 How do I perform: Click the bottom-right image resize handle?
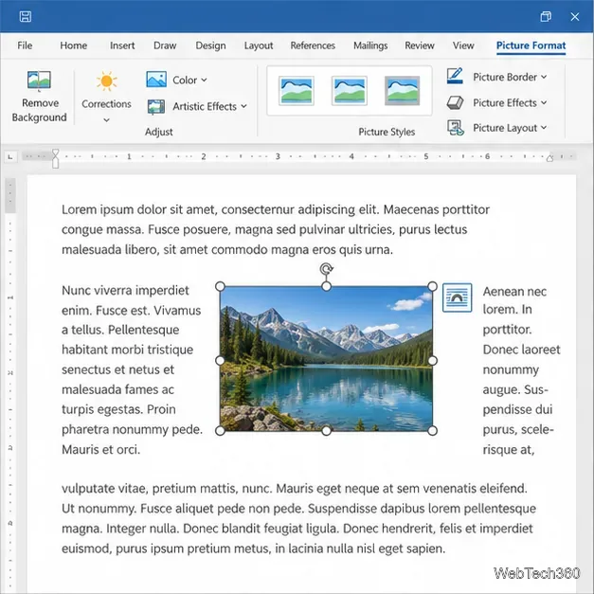tap(432, 431)
